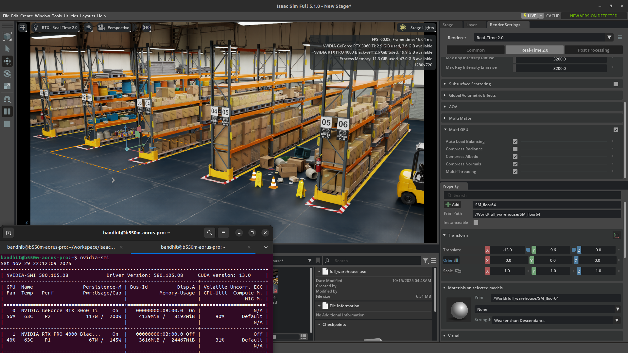Switch to the Post Processing tab
The height and width of the screenshot is (353, 628).
(593, 50)
